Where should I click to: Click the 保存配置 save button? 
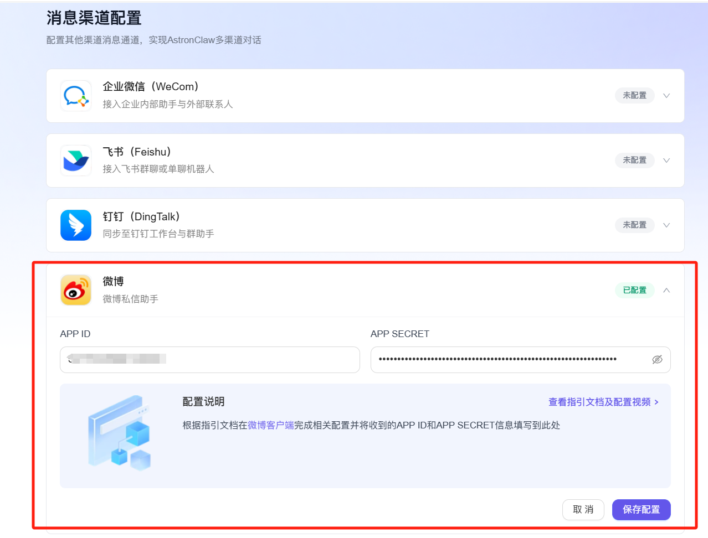641,510
